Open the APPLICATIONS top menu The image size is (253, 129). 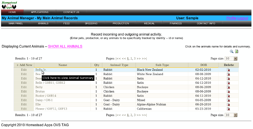[x=40, y=12]
